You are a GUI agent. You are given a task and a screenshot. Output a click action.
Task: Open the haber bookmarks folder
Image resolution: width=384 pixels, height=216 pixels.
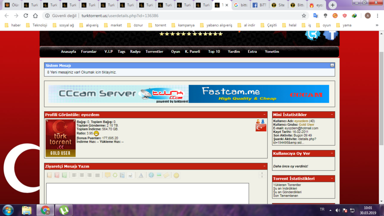click(x=13, y=25)
